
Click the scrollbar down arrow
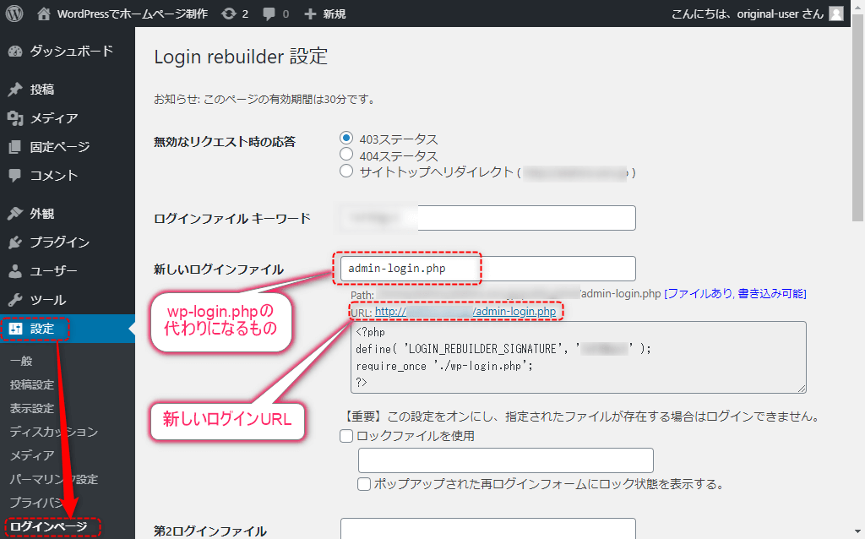(x=858, y=532)
